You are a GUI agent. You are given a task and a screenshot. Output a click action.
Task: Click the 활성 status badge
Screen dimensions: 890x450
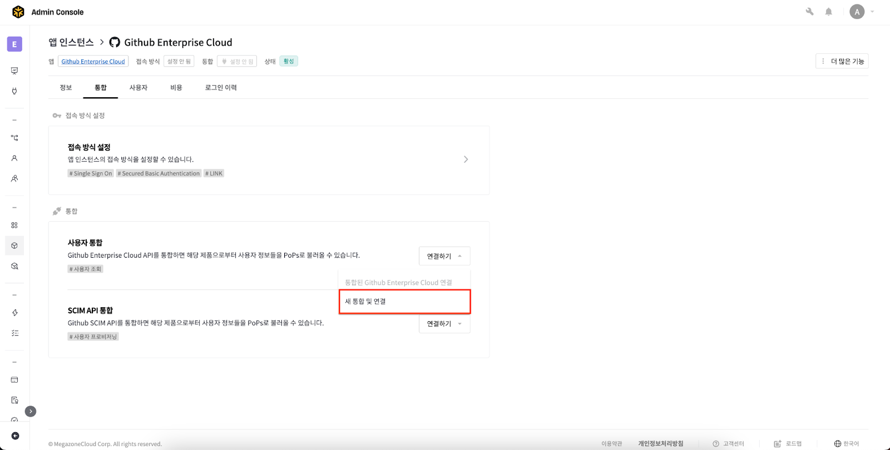289,61
